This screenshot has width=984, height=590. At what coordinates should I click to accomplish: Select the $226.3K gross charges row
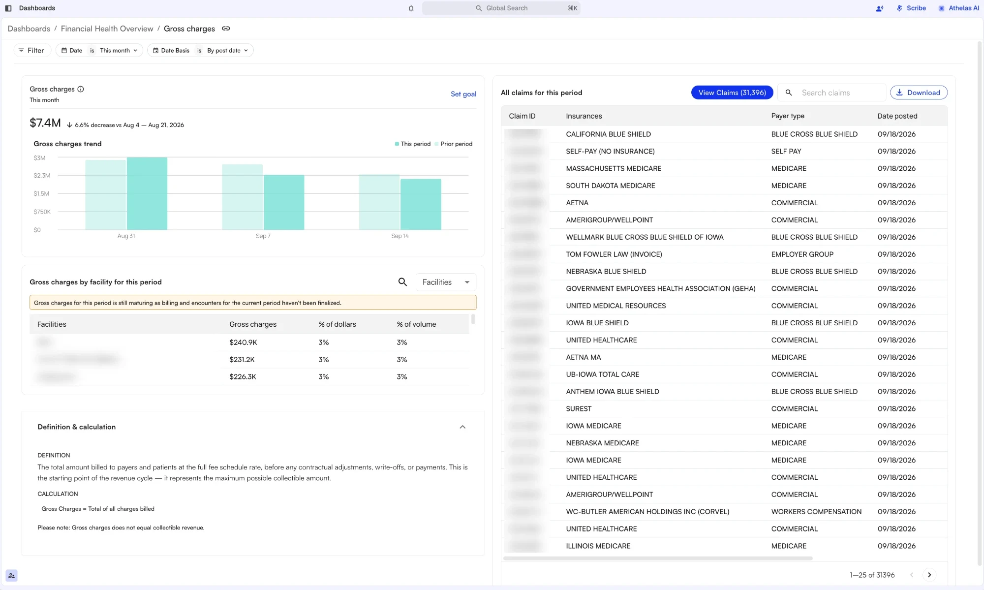coord(249,377)
